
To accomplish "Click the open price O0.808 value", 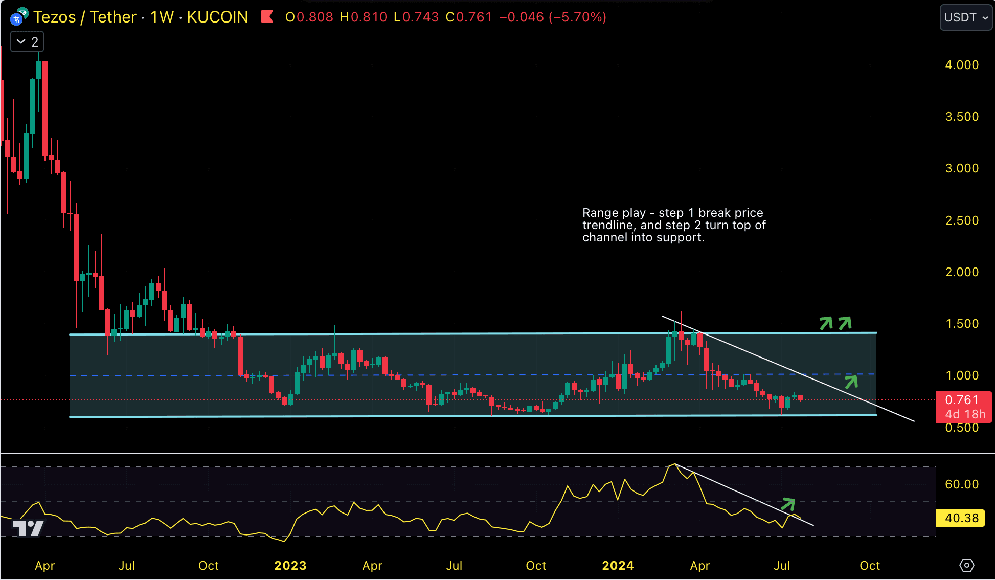I will tap(309, 17).
